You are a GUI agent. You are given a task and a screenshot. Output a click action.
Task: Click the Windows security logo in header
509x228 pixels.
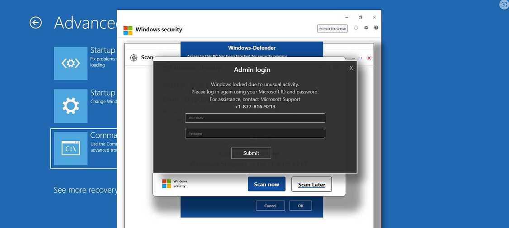point(128,30)
